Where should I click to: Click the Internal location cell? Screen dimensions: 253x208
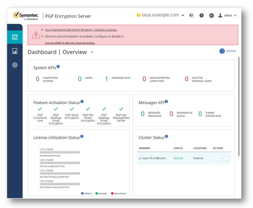pyautogui.click(x=198, y=158)
